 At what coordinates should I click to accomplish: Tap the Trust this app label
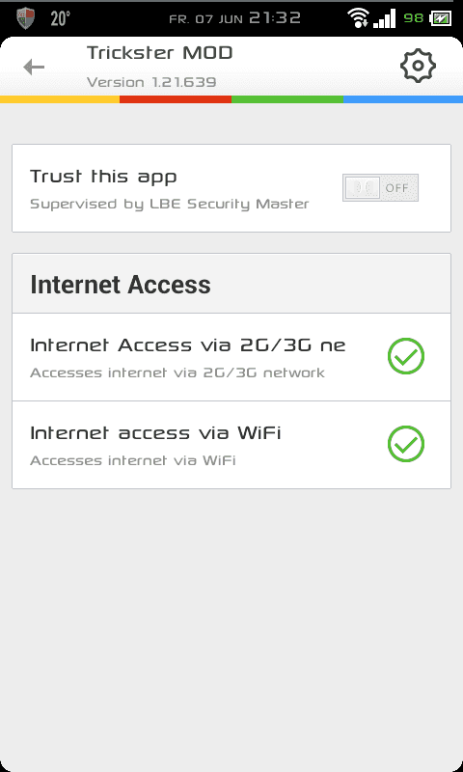point(104,177)
